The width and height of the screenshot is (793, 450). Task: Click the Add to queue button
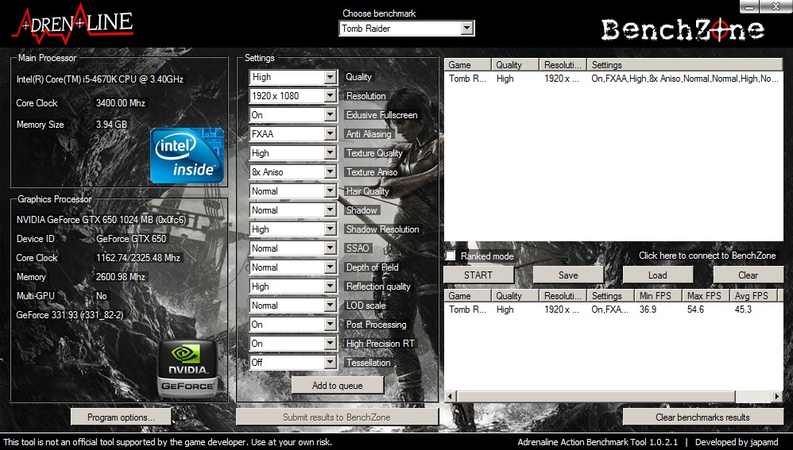click(338, 386)
